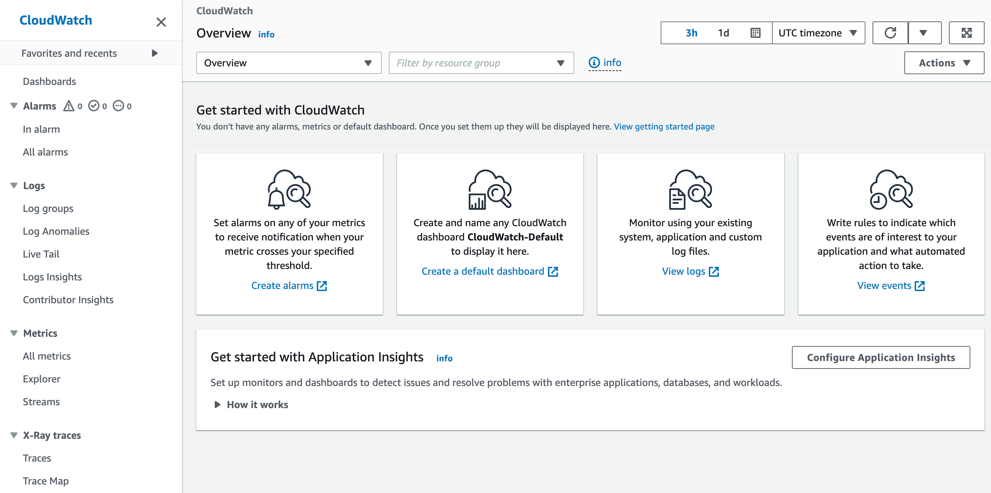Screen dimensions: 991x493
Task: Open Dashboards in the sidebar
Action: pos(49,82)
